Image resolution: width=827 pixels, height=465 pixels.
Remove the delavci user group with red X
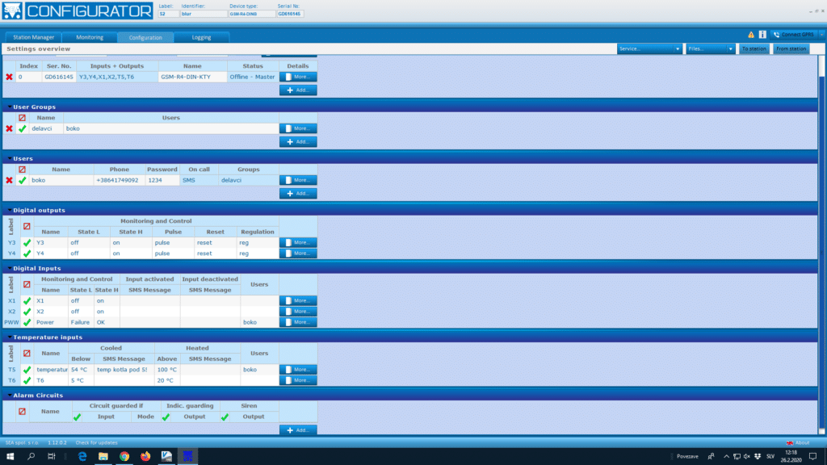click(9, 128)
